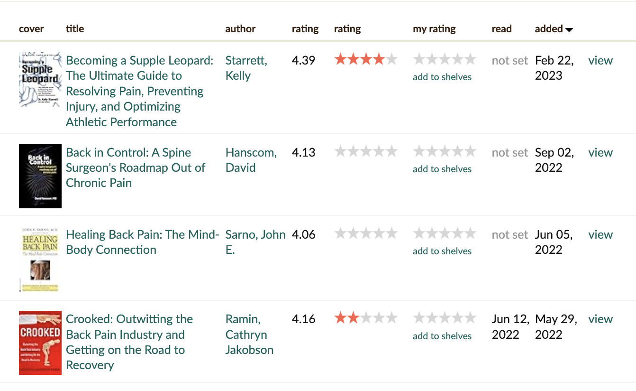View the Back in Control entry
This screenshot has width=636, height=391.
600,153
